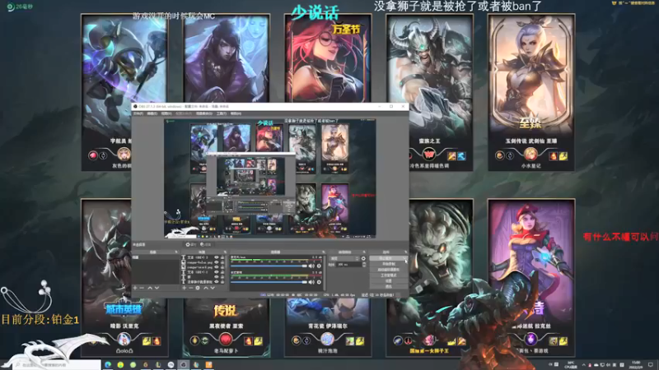Click the taskbar clock showing date and time
659x370 pixels.
coord(636,364)
